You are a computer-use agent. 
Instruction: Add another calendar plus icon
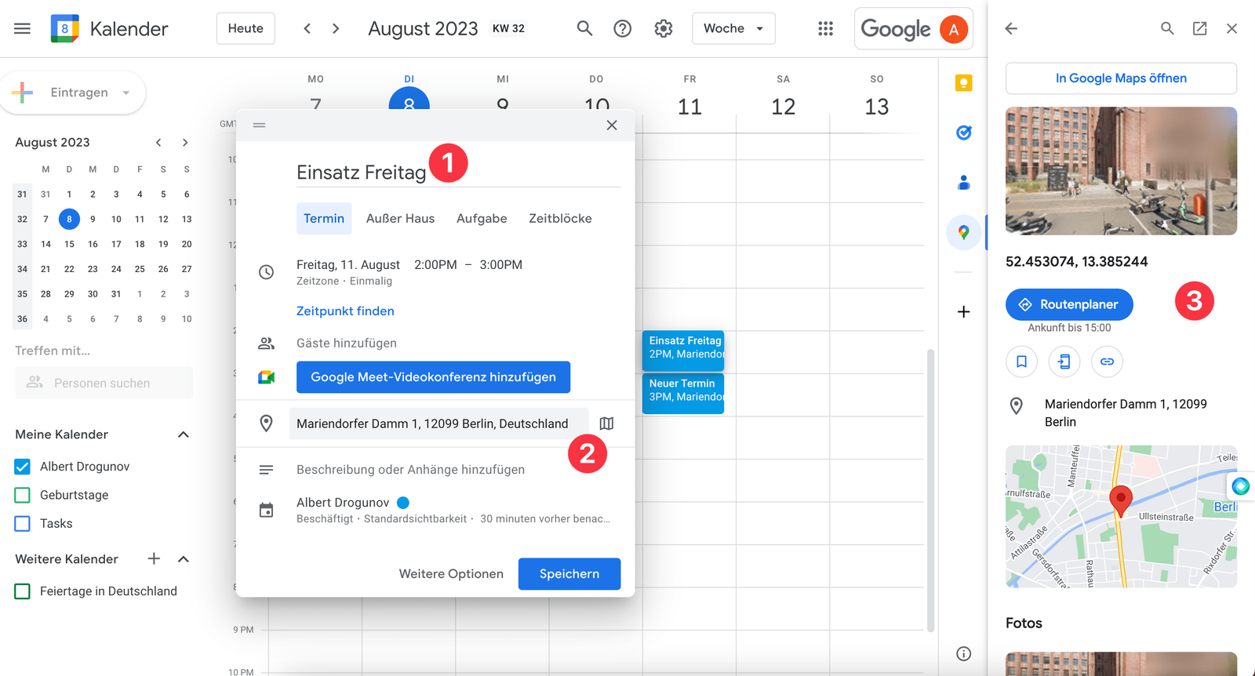click(x=154, y=559)
